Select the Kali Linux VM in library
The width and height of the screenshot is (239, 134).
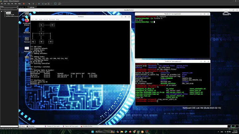tap(11, 16)
